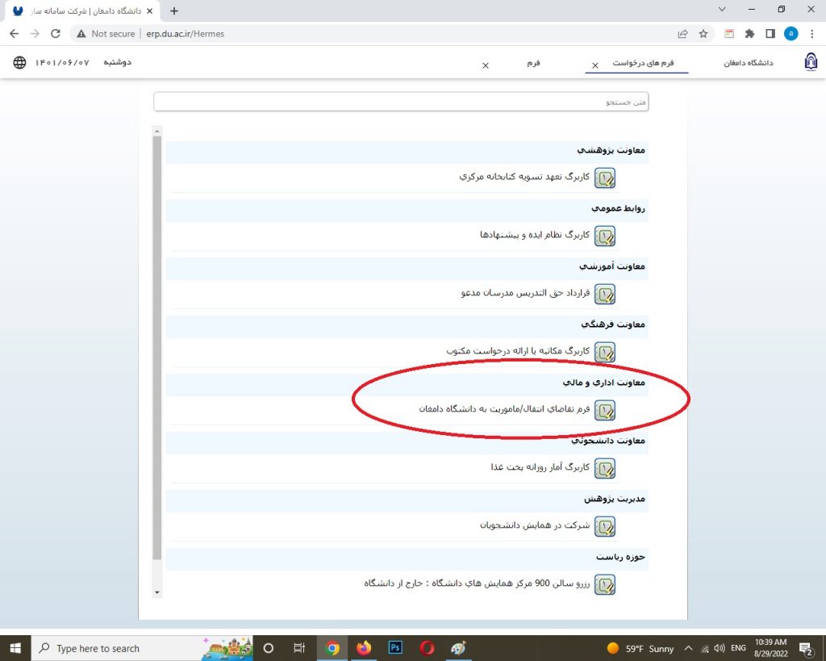Show hidden tray icons chevron
The height and width of the screenshot is (661, 826).
pos(688,648)
